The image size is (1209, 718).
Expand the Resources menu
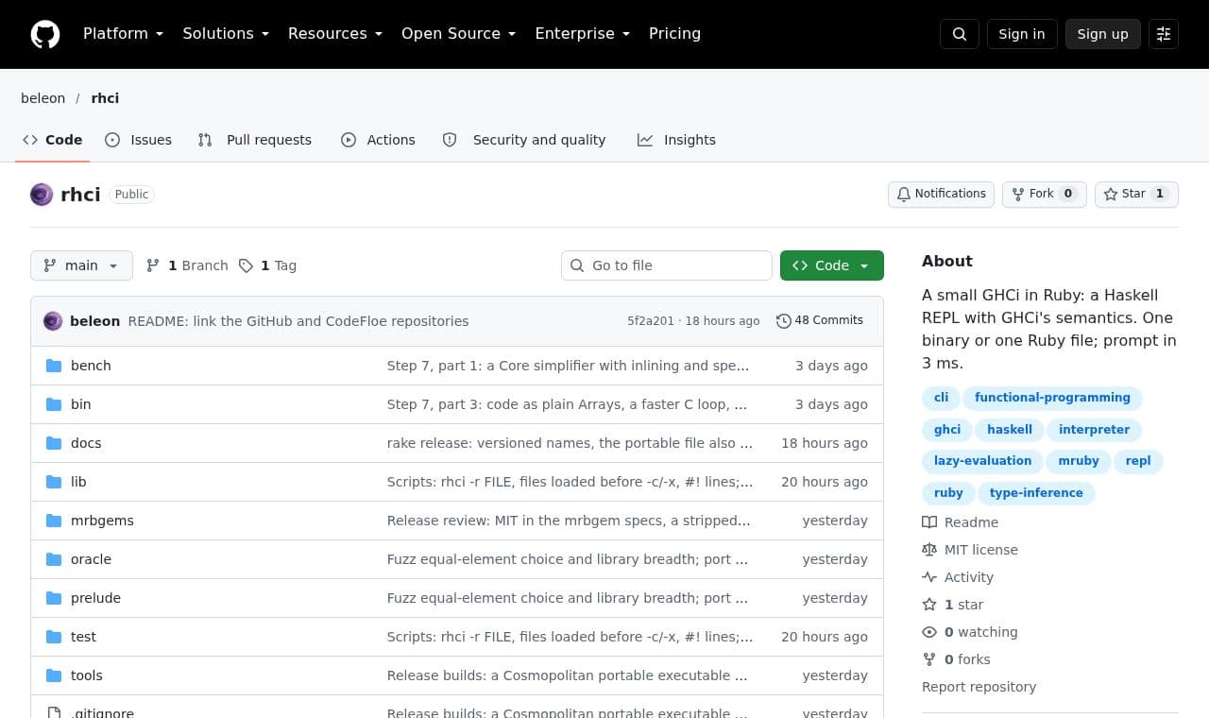point(335,34)
